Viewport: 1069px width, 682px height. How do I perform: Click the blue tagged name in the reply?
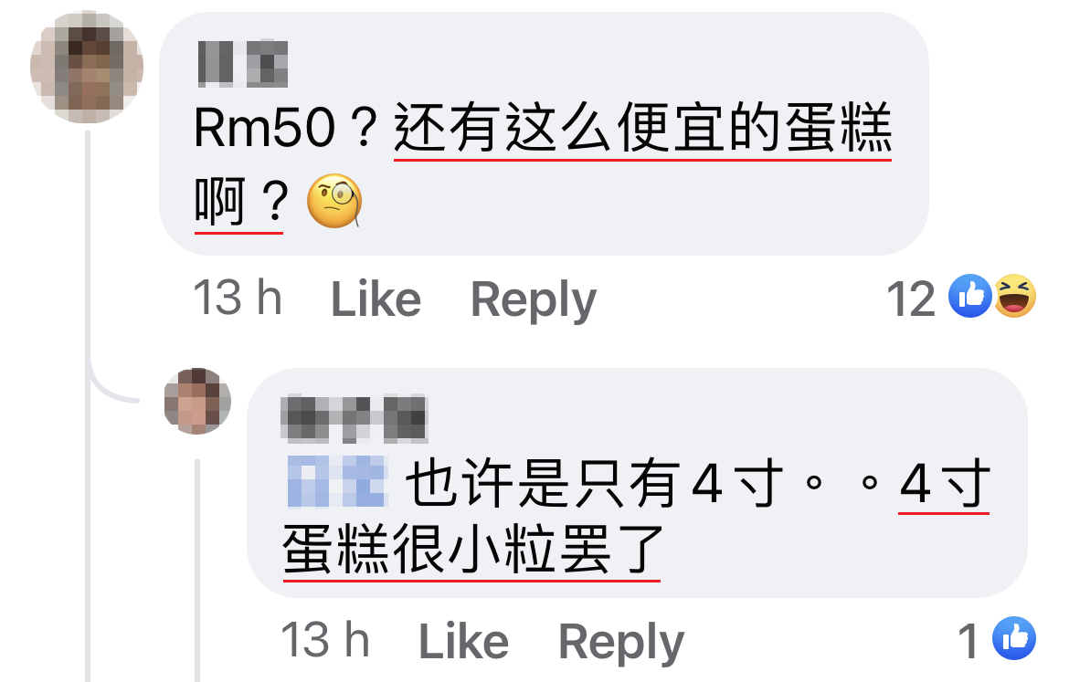click(337, 482)
